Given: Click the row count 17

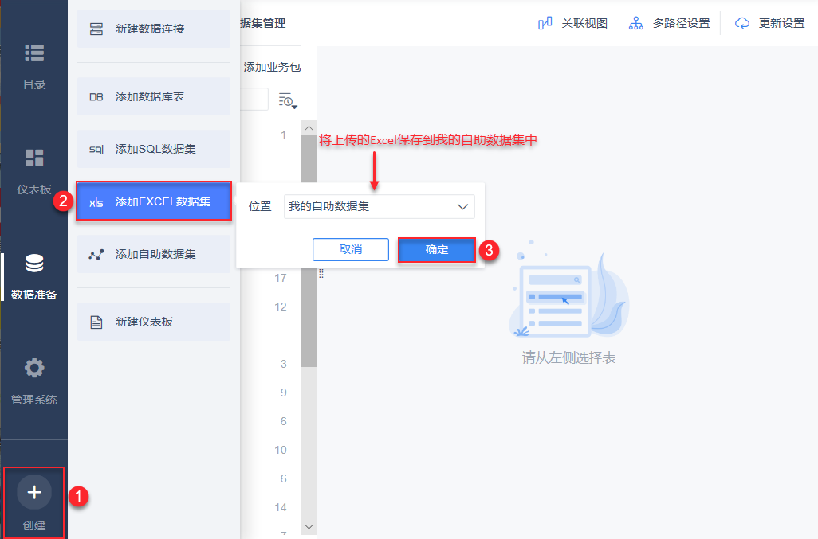Looking at the screenshot, I should (x=281, y=278).
